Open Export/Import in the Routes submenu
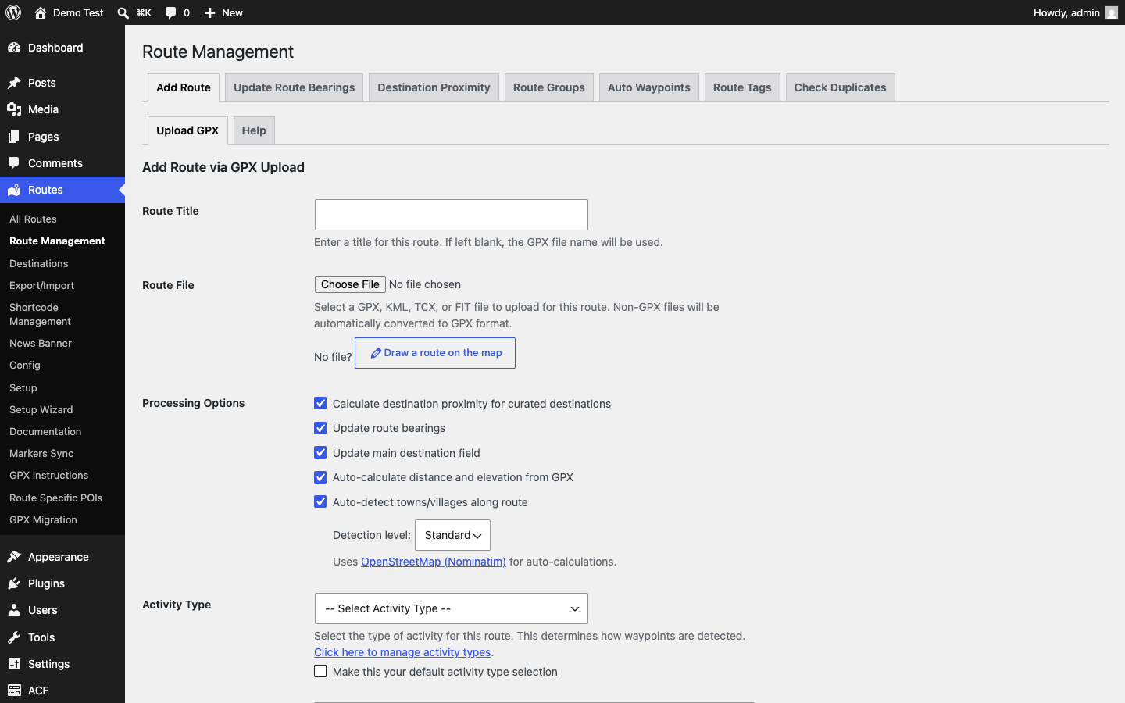This screenshot has width=1125, height=703. [42, 286]
